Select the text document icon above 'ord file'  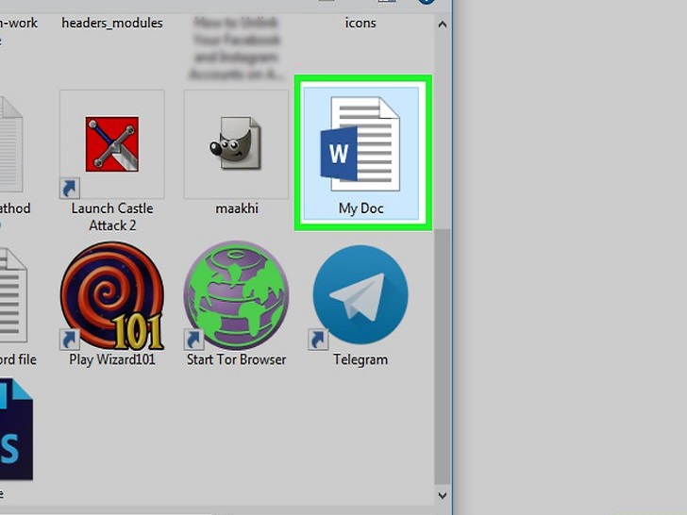13,295
